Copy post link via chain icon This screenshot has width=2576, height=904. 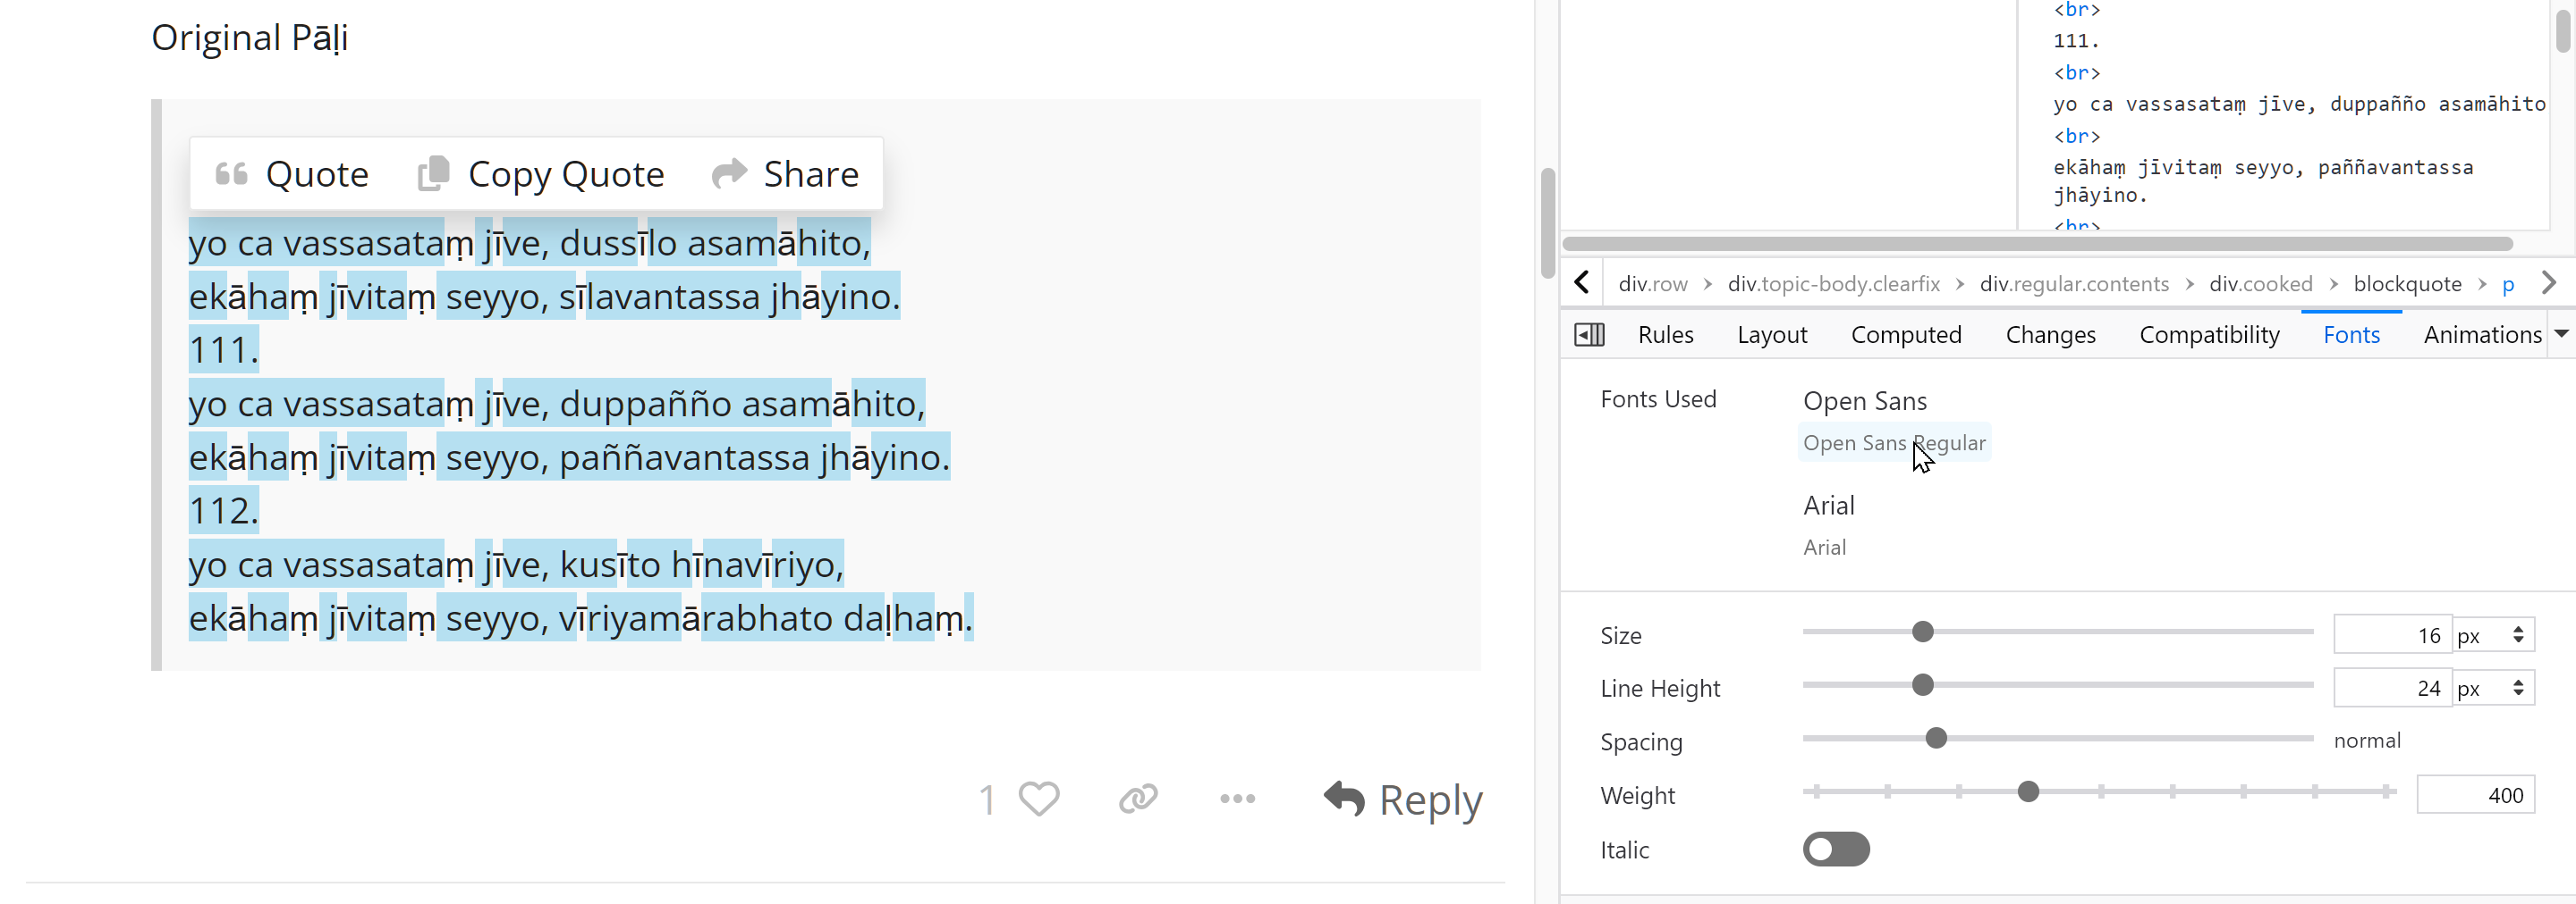click(x=1138, y=798)
